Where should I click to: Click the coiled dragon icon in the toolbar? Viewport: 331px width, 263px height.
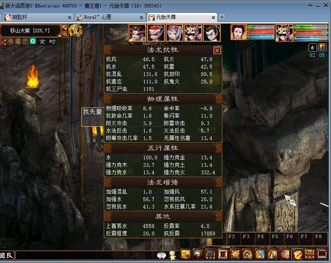click(x=248, y=254)
